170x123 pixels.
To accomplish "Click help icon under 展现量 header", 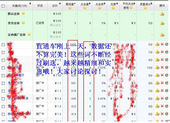I will point(70,8).
